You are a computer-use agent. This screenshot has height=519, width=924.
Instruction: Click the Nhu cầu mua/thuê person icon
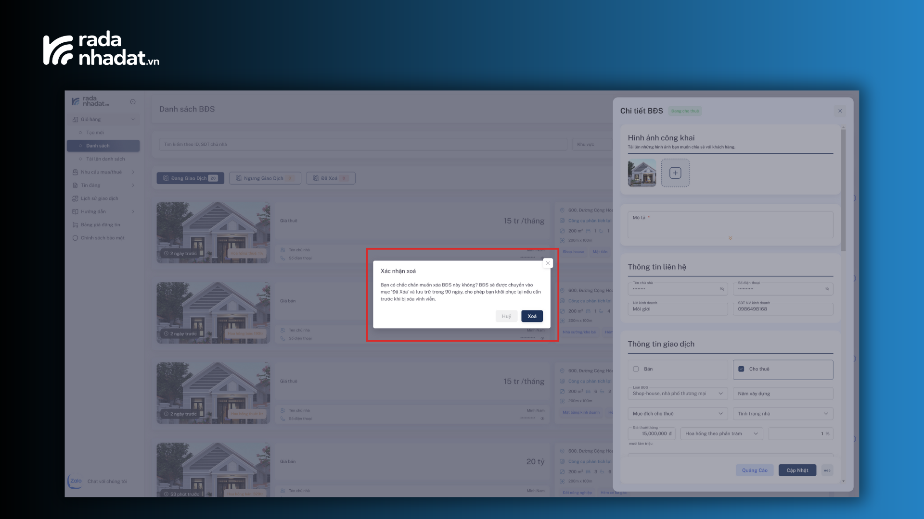point(75,172)
